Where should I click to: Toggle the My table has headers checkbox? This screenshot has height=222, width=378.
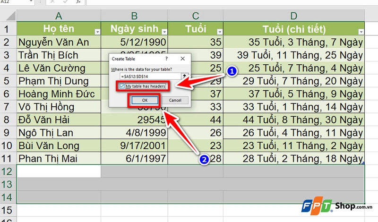pyautogui.click(x=122, y=86)
